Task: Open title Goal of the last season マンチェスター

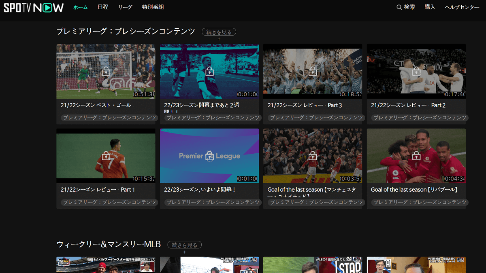Action: coord(312,192)
